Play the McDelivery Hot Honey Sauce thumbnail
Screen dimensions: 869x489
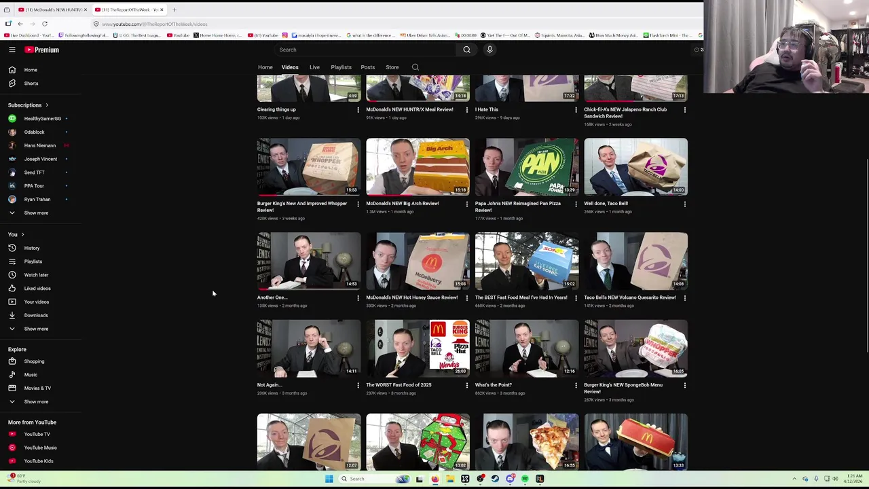pos(418,261)
